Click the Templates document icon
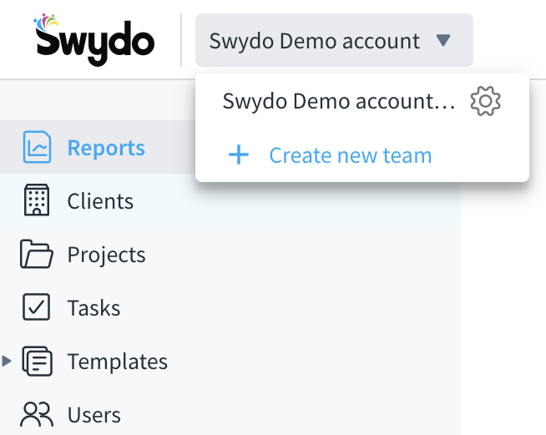The height and width of the screenshot is (435, 546). pos(37,362)
